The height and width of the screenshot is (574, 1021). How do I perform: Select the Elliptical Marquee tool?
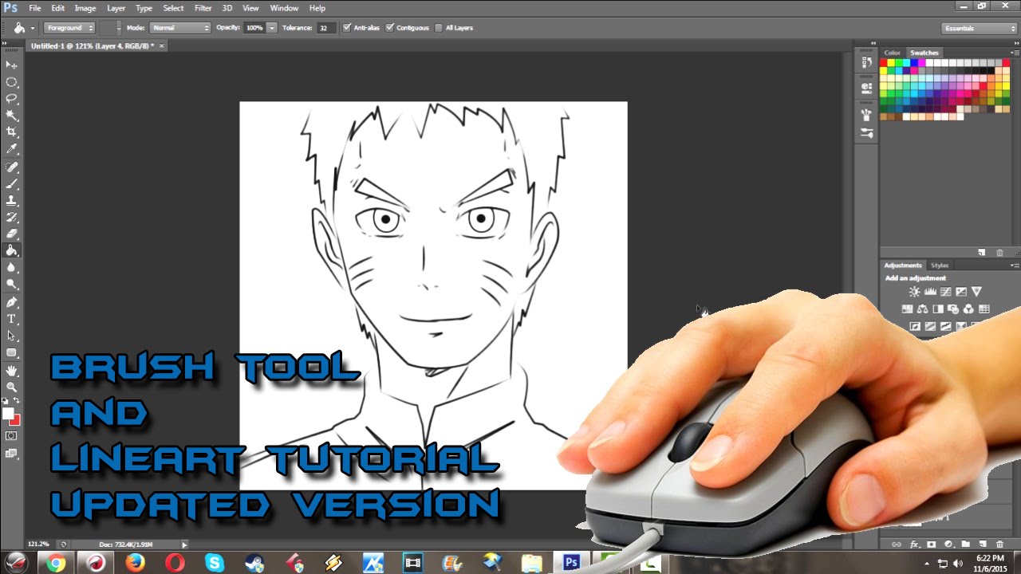tap(11, 82)
